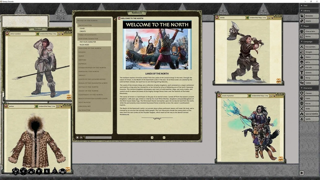Select Reign of Winter Player's Guide entry
The image size is (320, 180).
coord(94,98)
